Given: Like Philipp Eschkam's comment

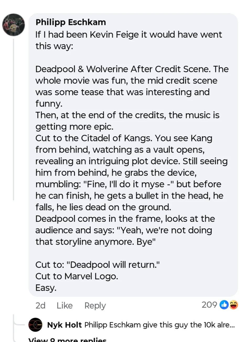Looking at the screenshot, I should (65, 305).
